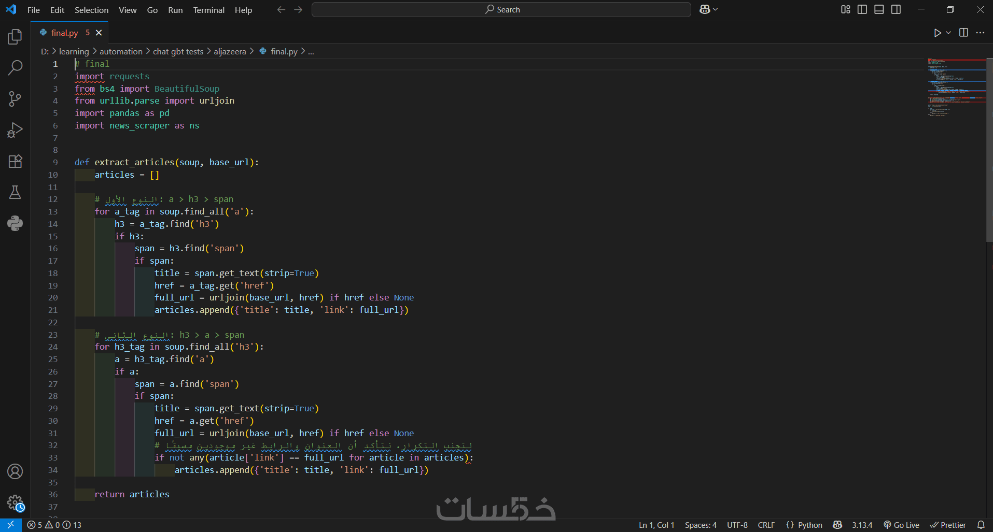
Task: Open the Terminal menu
Action: point(209,10)
